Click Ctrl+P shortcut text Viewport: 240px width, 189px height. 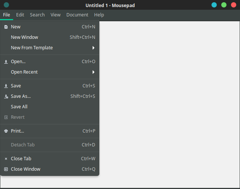(x=89, y=131)
